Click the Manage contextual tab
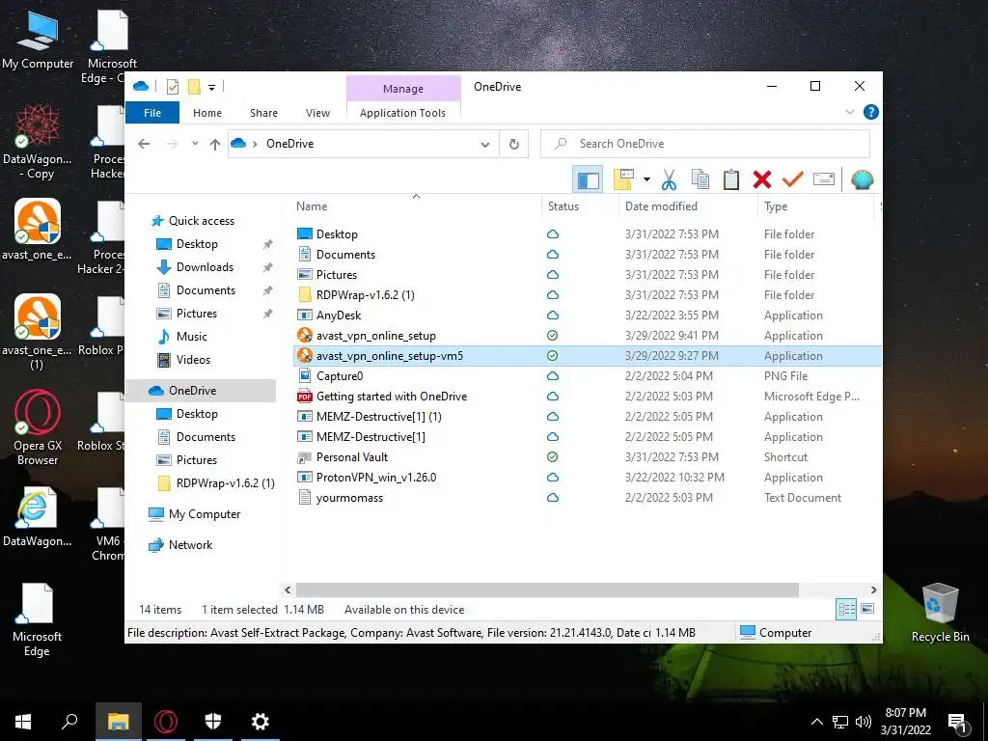This screenshot has height=741, width=988. pyautogui.click(x=403, y=89)
